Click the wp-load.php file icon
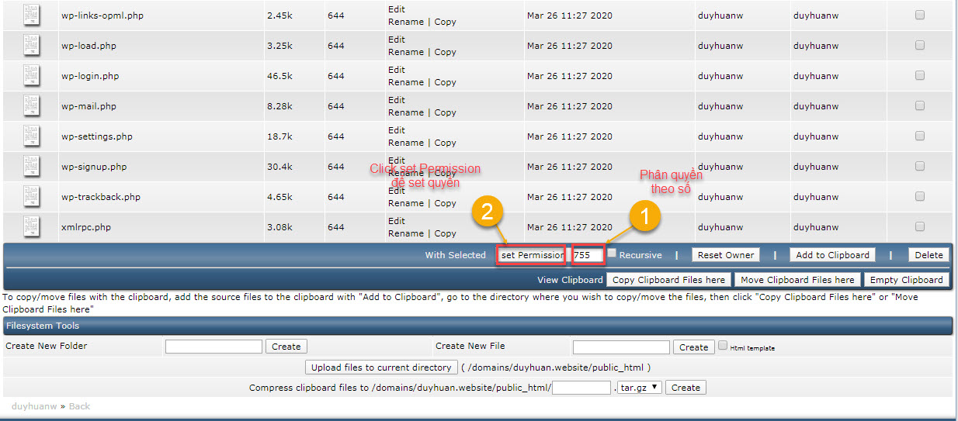958x421 pixels. [x=31, y=46]
